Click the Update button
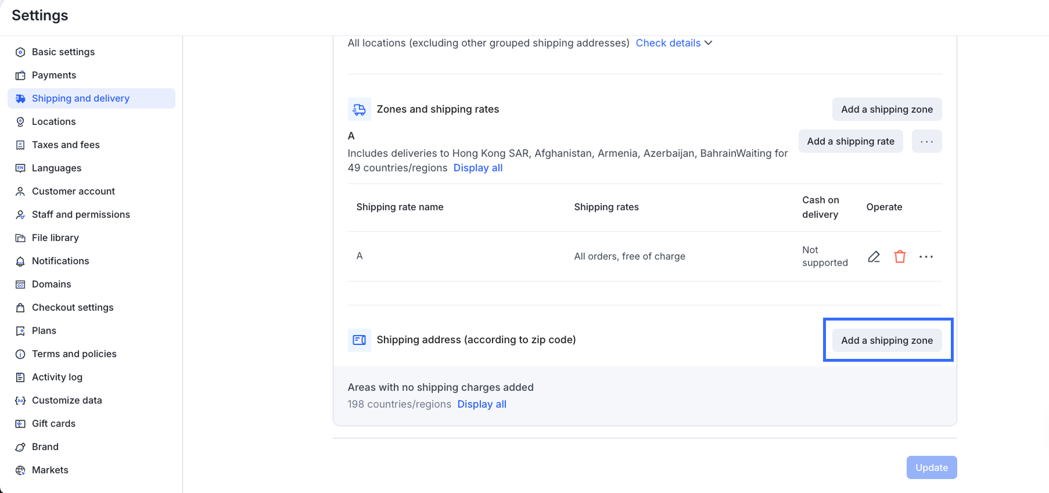Viewport: 1049px width, 493px height. [931, 467]
